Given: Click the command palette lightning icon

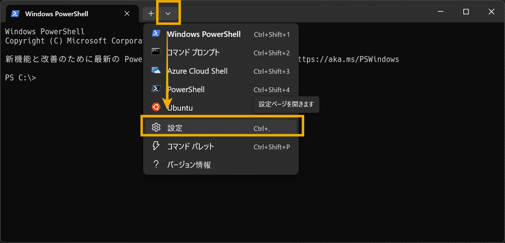Looking at the screenshot, I should click(x=156, y=146).
